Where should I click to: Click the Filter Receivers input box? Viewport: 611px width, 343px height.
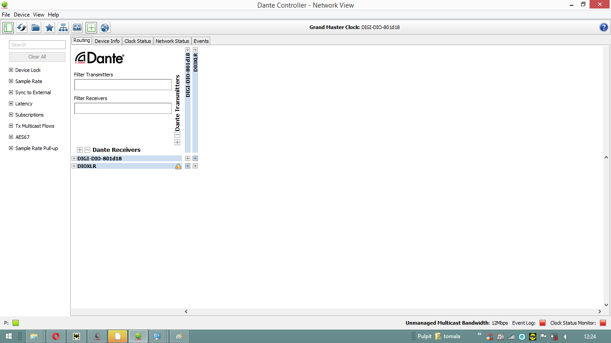pyautogui.click(x=123, y=108)
